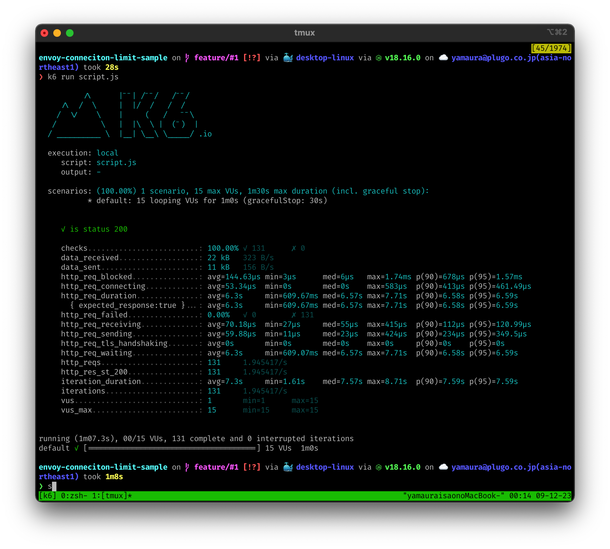Click the k6 ASCII art logo
The image size is (610, 549).
[127, 115]
